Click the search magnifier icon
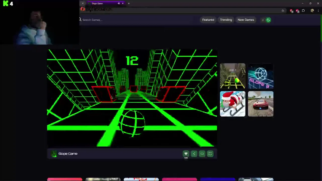The height and width of the screenshot is (181, 322). 80,20
